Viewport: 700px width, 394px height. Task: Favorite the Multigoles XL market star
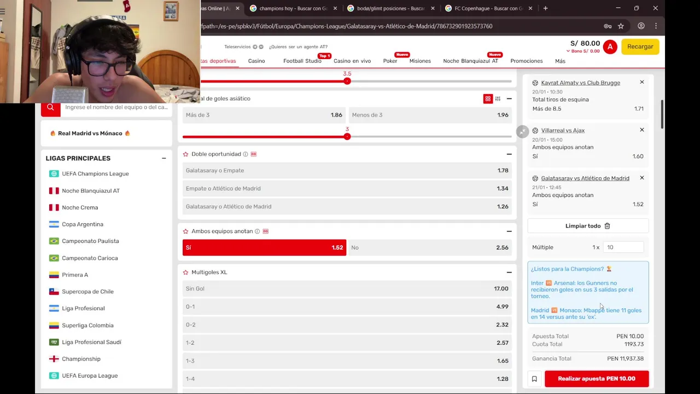(186, 273)
